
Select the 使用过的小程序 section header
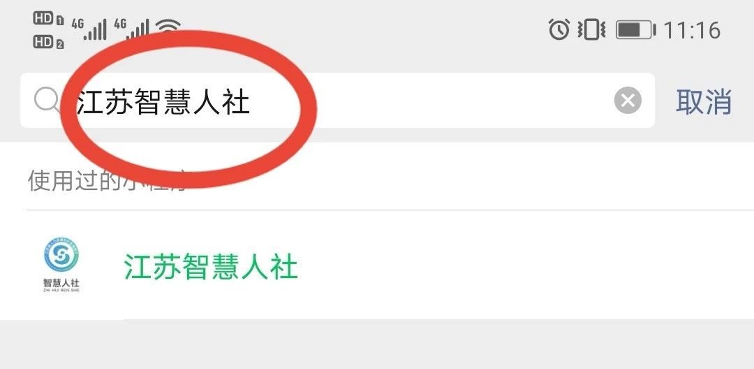click(107, 180)
